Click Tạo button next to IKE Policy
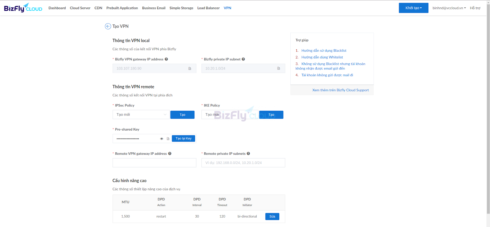Viewport: 490px width, 227px height. [271, 115]
